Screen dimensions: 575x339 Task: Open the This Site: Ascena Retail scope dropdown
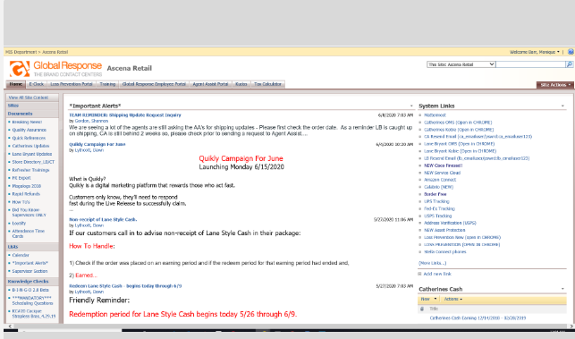point(461,64)
